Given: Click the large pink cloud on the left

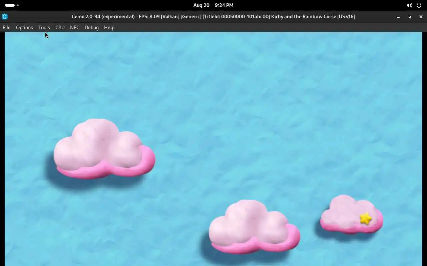Looking at the screenshot, I should click(x=104, y=149).
